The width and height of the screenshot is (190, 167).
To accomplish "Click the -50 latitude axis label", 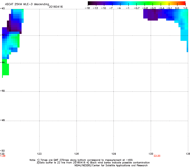I will (2, 151).
